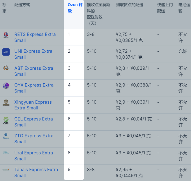Click the UNI Express logo icon

tap(6, 52)
